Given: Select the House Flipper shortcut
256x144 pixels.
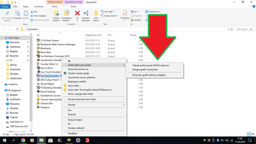Looking at the screenshot, I should point(47,84).
